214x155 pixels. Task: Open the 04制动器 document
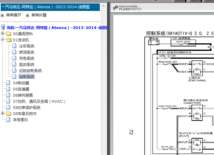pos(21,83)
